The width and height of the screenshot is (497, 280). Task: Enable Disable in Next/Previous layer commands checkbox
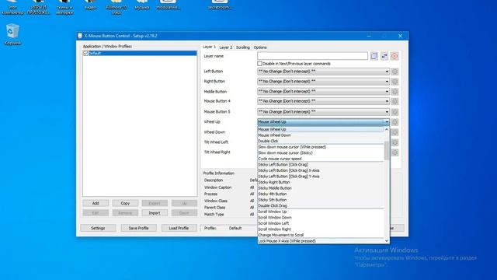(259, 64)
